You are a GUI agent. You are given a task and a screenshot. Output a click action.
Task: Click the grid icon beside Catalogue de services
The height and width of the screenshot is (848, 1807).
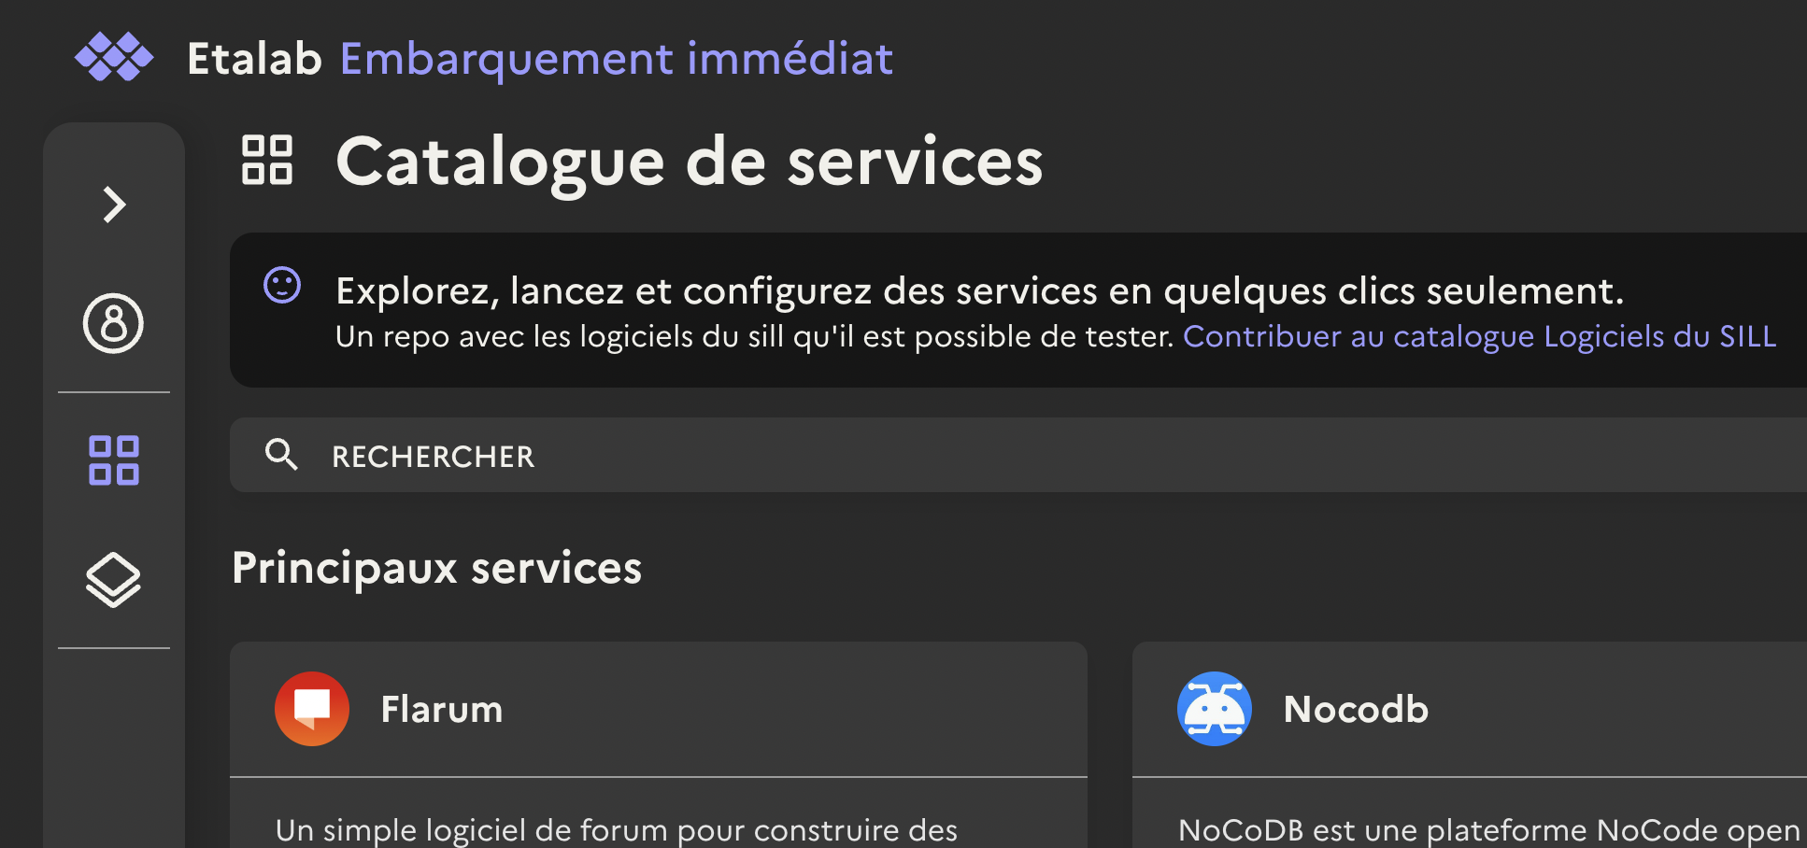coord(268,162)
